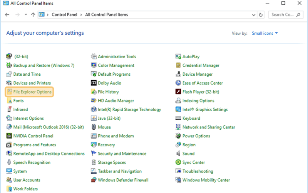Click the refresh button in the address bar
The height and width of the screenshot is (193, 308).
point(261,15)
